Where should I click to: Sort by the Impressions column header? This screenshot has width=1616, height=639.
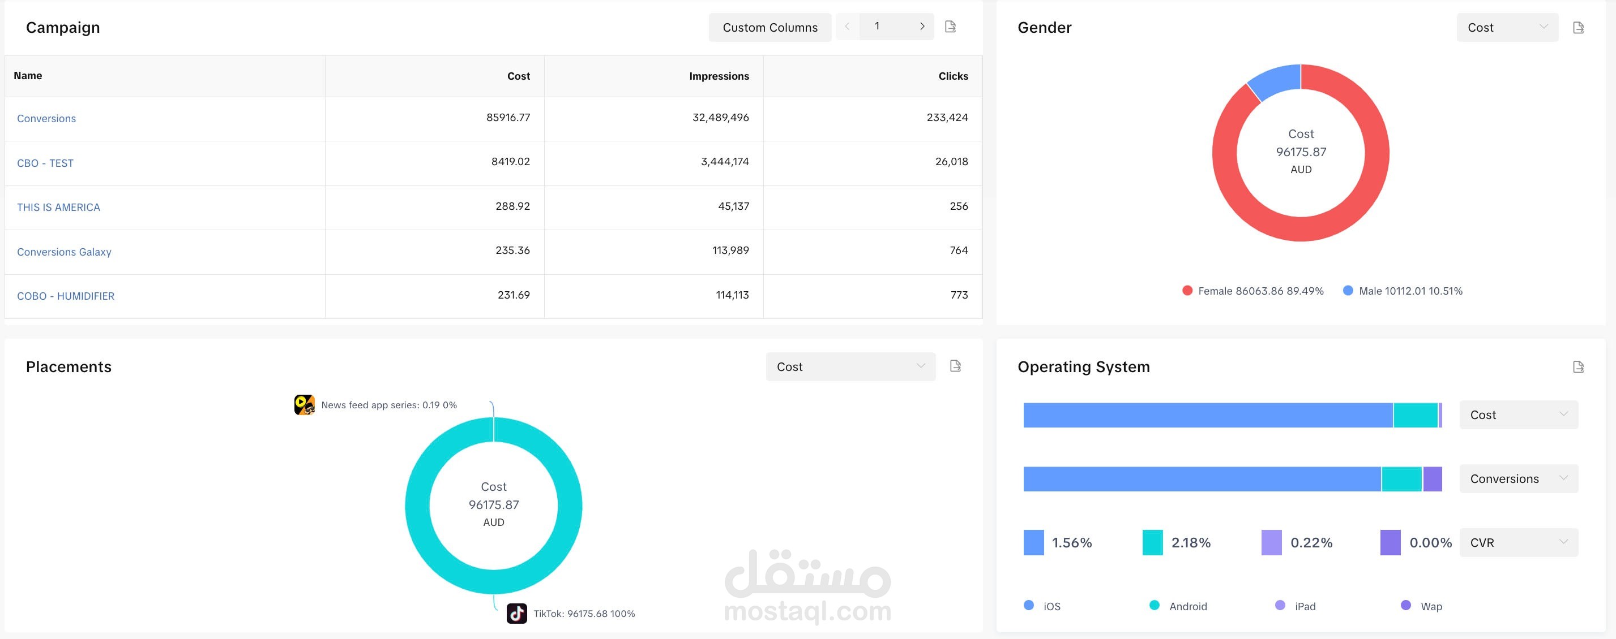tap(719, 76)
